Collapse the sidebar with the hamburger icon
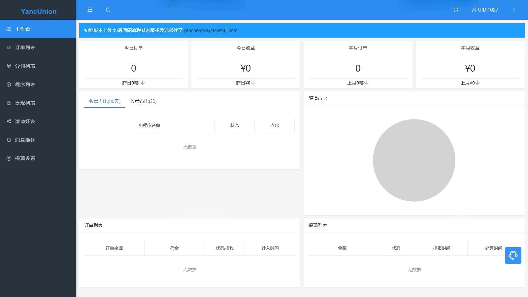 coord(89,10)
